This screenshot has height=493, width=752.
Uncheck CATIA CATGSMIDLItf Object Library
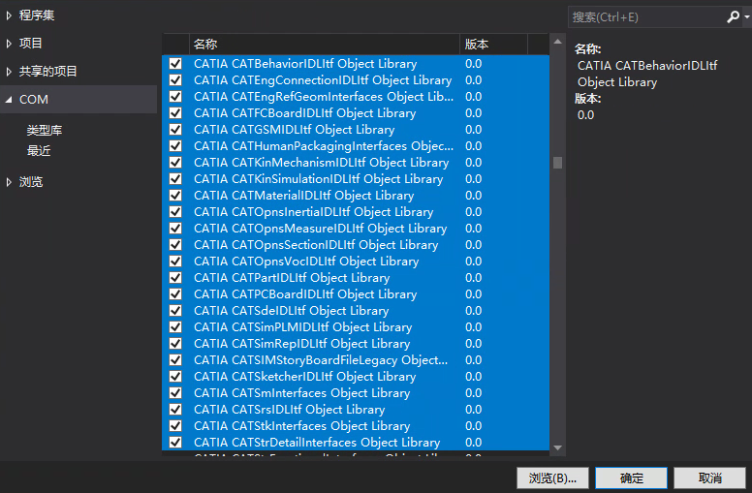(x=175, y=130)
